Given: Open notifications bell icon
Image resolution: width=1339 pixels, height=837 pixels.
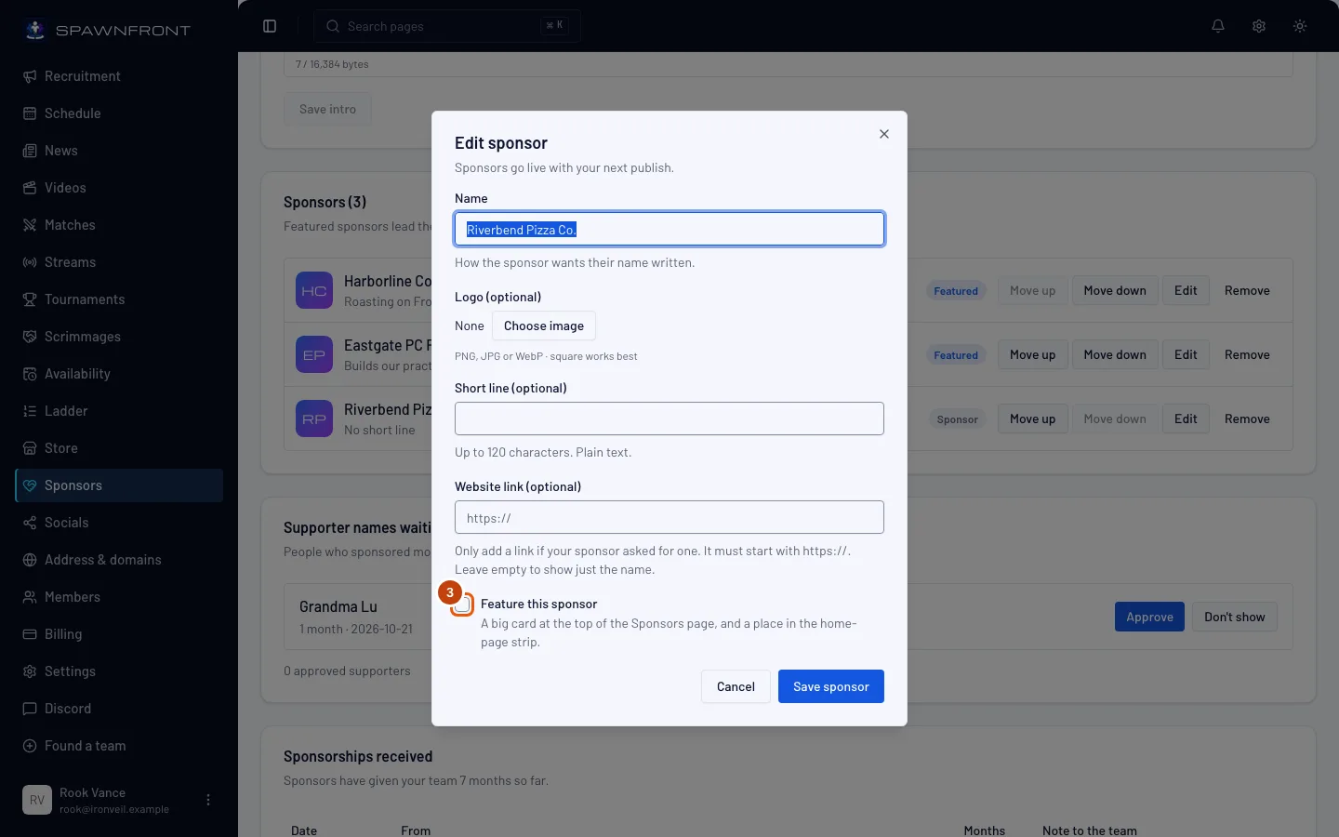Looking at the screenshot, I should 1218,26.
